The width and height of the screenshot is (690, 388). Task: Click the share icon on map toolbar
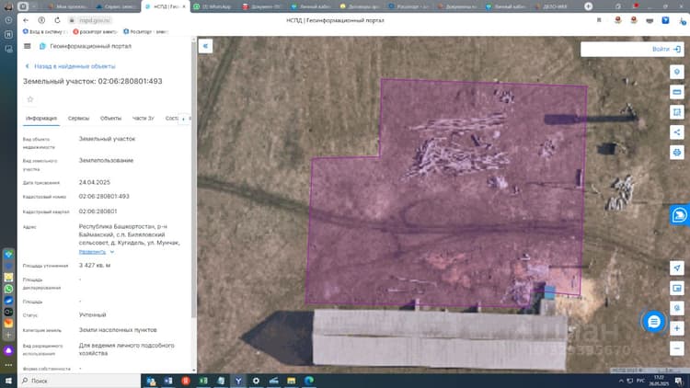tap(677, 132)
